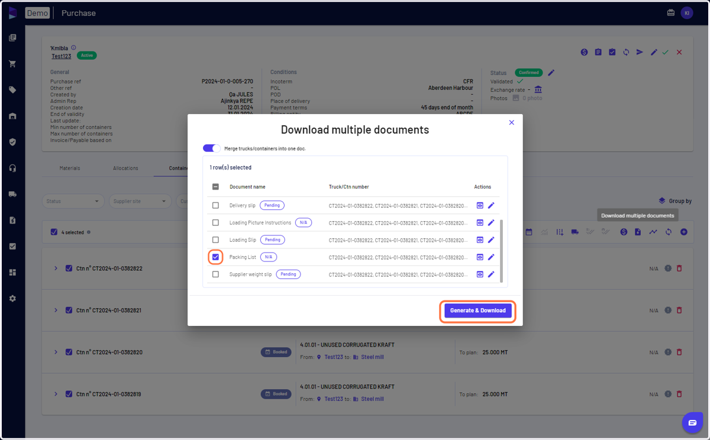Check the Loading Picture Instructions checkbox

tap(215, 223)
